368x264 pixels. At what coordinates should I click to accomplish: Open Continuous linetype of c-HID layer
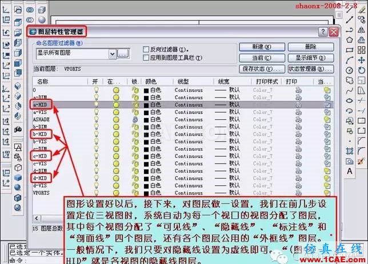click(x=189, y=156)
